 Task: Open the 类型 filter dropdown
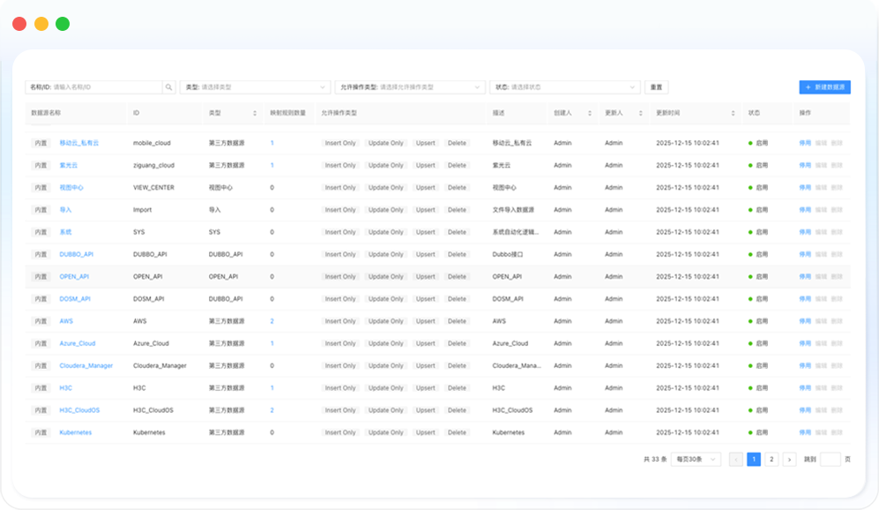255,87
